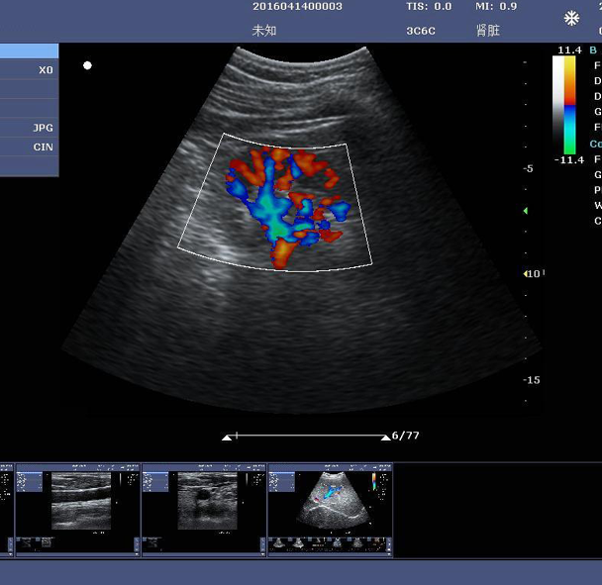Click the left cine loop start marker

(x=229, y=437)
